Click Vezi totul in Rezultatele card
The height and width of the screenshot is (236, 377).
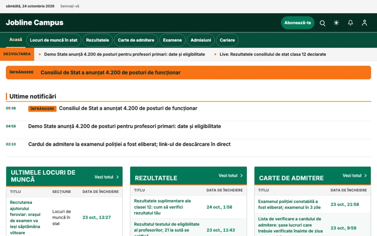[231, 176]
